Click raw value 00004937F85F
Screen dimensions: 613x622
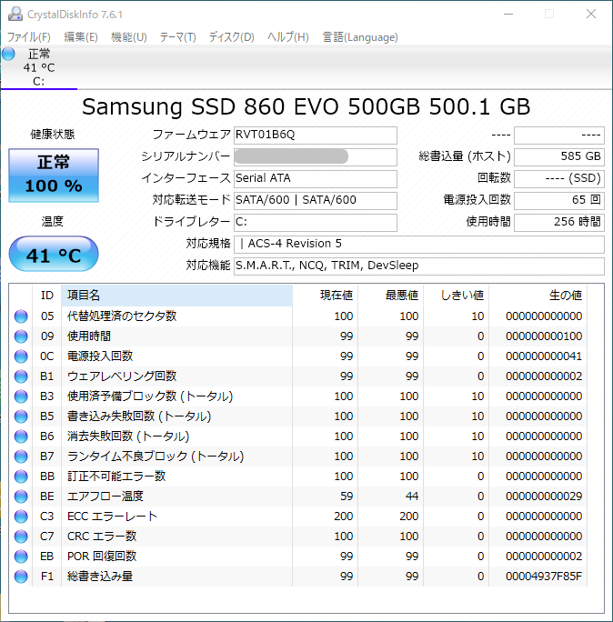544,577
